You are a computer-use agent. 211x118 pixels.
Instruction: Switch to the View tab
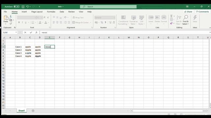pos(81,12)
